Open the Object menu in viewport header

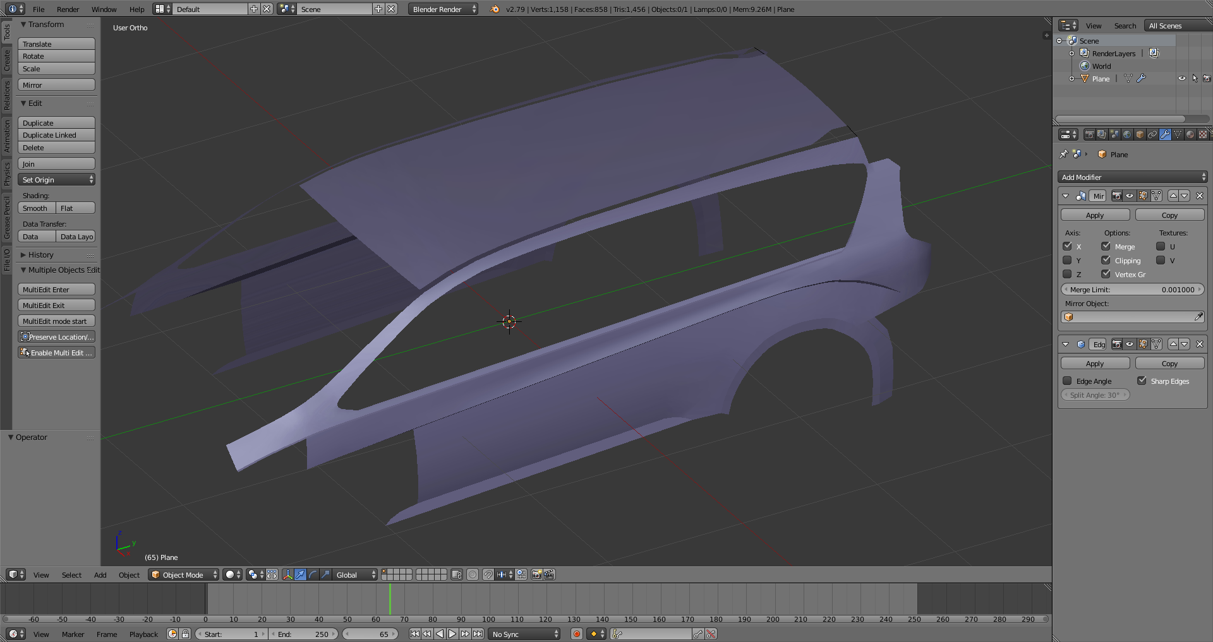click(x=129, y=574)
